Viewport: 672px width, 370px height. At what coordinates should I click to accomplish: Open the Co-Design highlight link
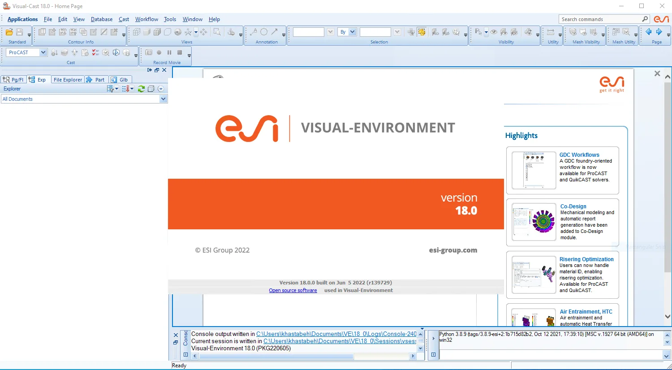573,206
